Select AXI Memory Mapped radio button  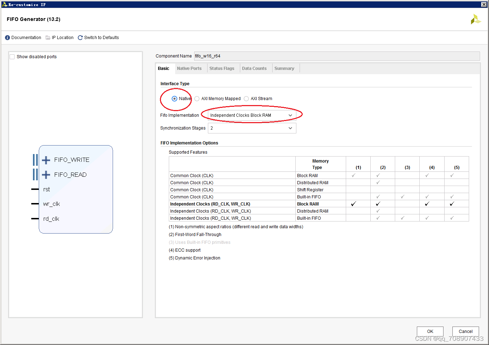tap(197, 99)
